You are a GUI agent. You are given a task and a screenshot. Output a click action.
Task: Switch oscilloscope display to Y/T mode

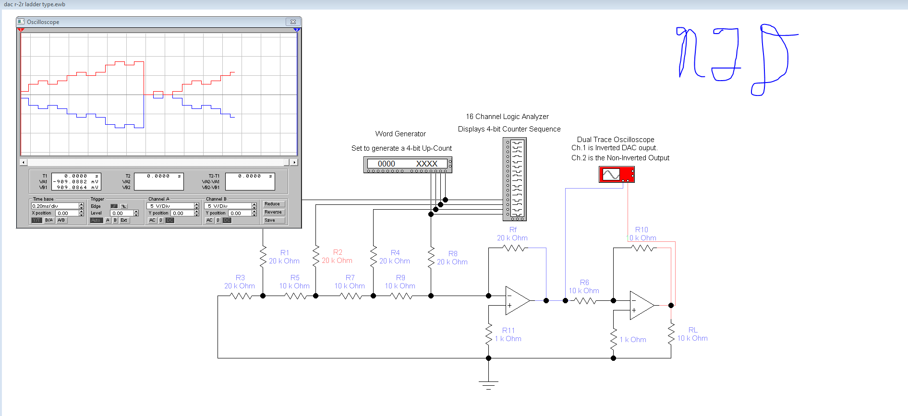[37, 220]
